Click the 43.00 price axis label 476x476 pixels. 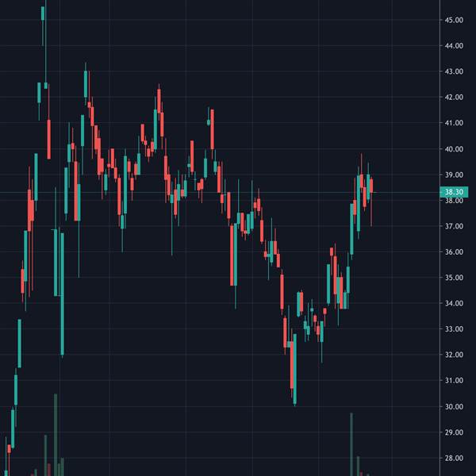[454, 71]
